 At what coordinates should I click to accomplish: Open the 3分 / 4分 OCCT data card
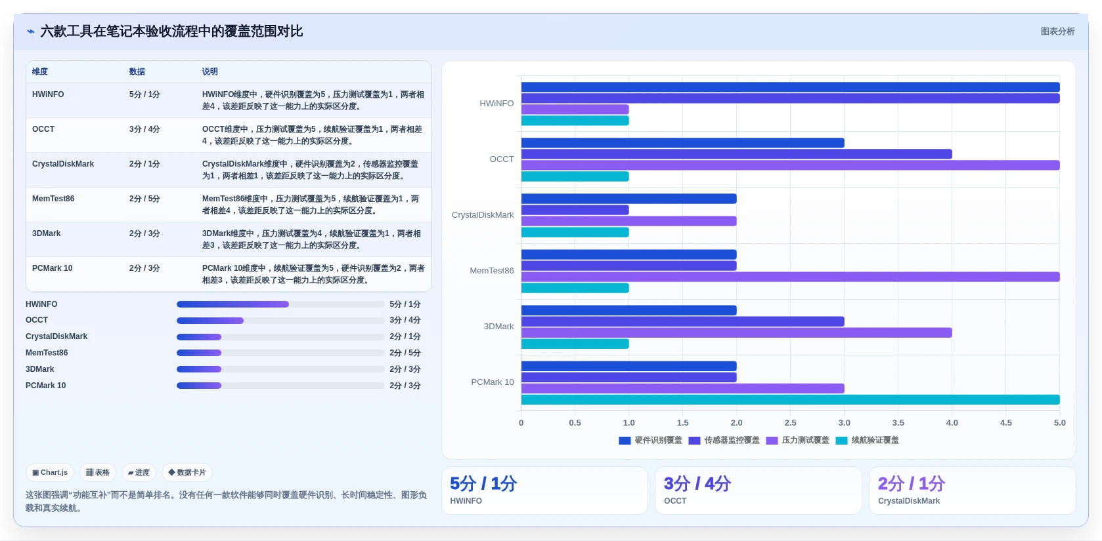759,491
